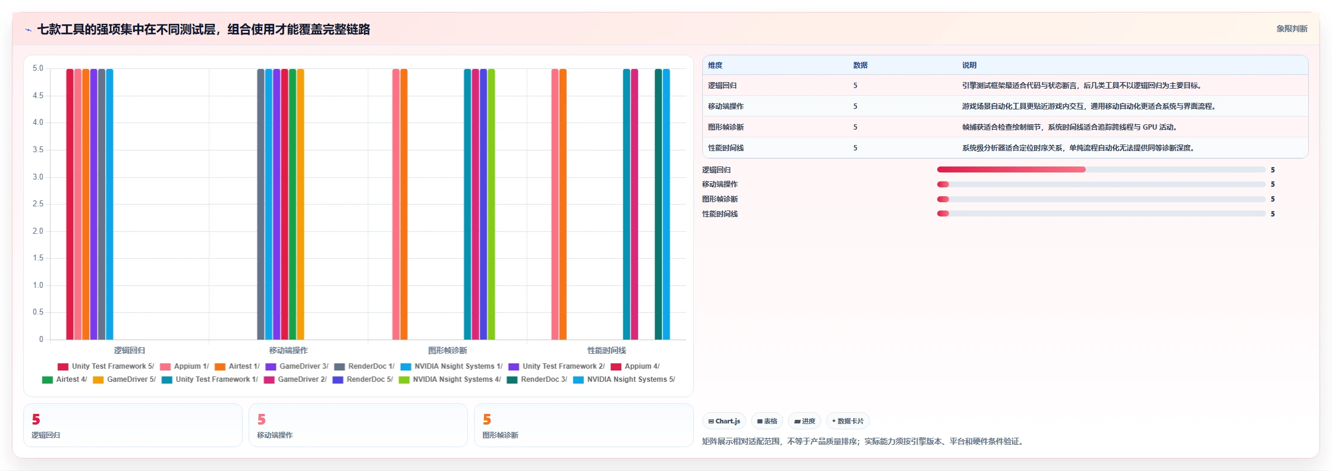This screenshot has width=1332, height=471.
Task: Click the 图形帧诊断 progress bar
Action: 1101,199
